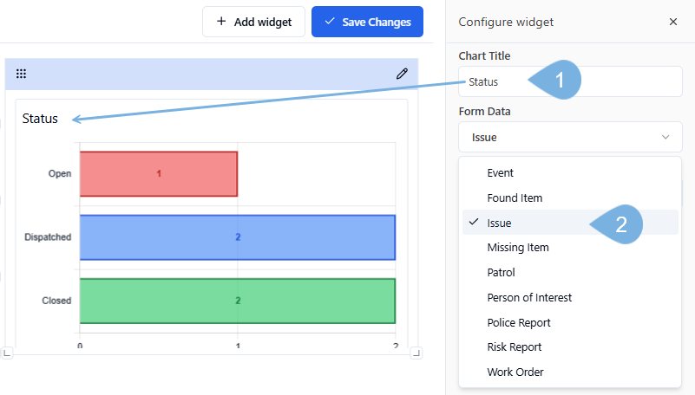Select the checked Issue option
This screenshot has width=695, height=395.
click(499, 223)
